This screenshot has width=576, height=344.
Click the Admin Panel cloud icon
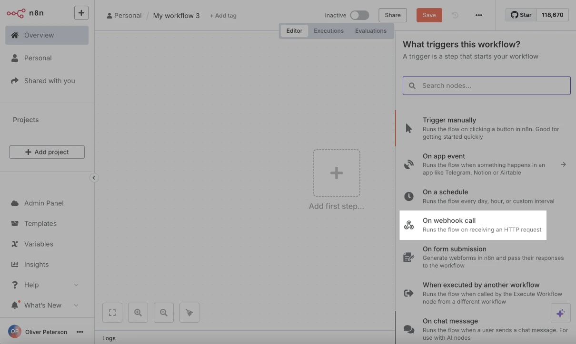pyautogui.click(x=15, y=203)
